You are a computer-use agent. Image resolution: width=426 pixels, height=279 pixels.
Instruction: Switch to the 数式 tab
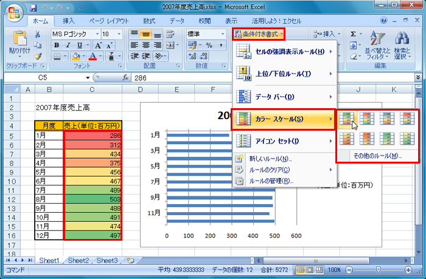(x=149, y=21)
